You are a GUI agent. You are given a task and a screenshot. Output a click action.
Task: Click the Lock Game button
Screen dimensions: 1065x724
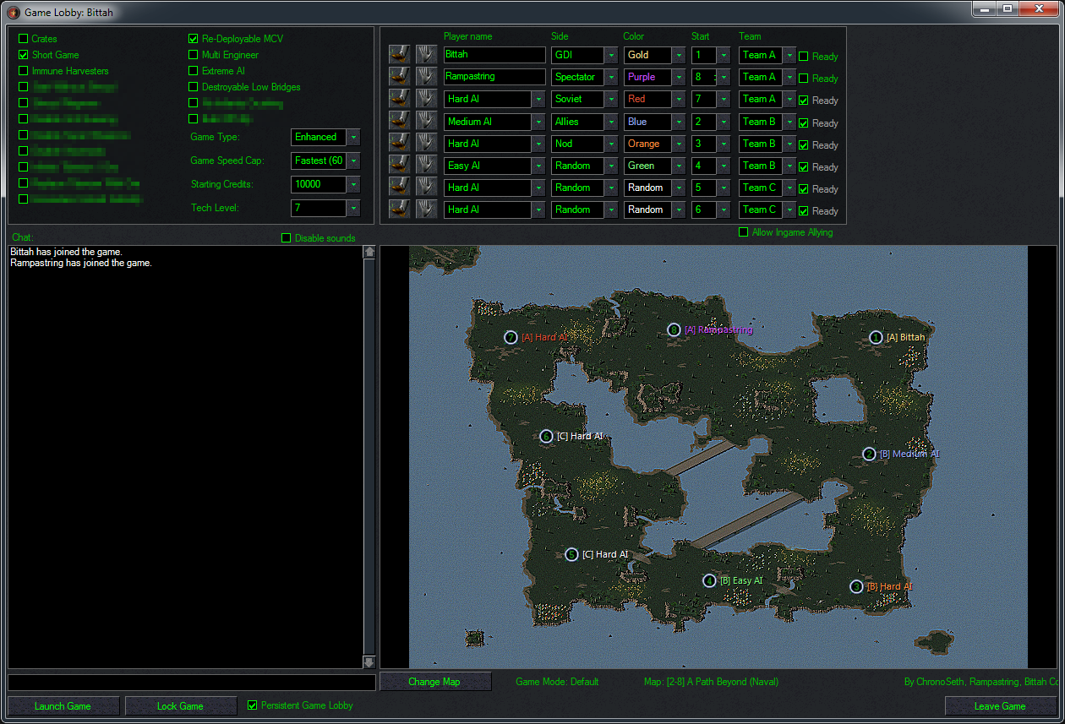(x=181, y=706)
